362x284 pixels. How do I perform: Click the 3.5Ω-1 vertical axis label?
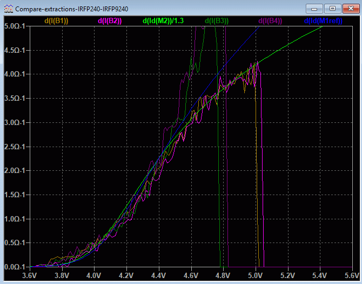[15, 99]
